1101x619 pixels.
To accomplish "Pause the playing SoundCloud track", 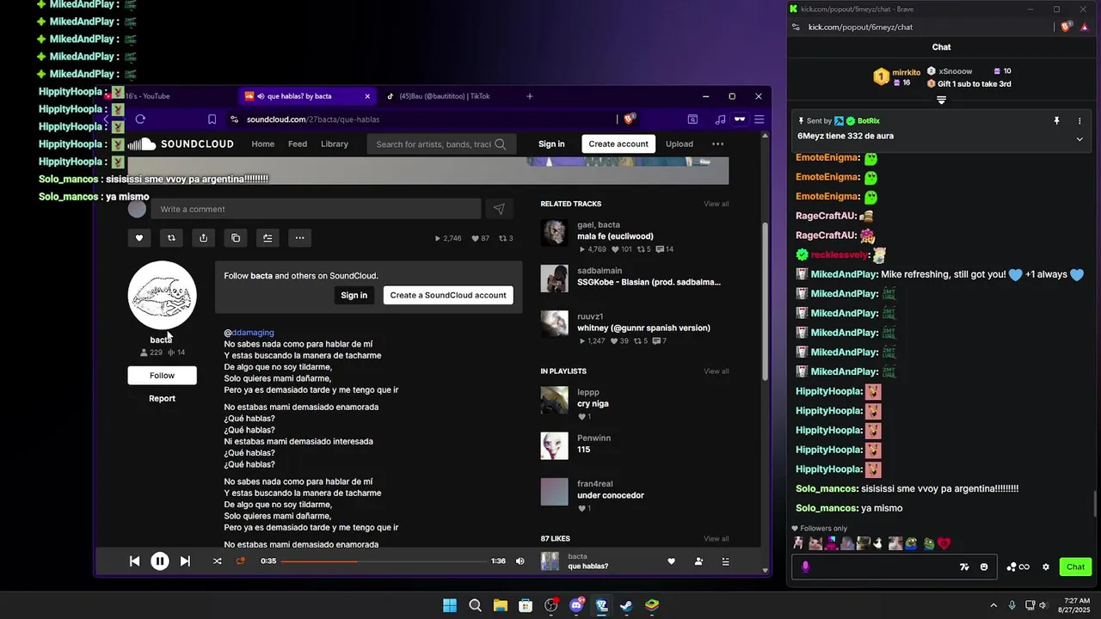I will [x=160, y=561].
